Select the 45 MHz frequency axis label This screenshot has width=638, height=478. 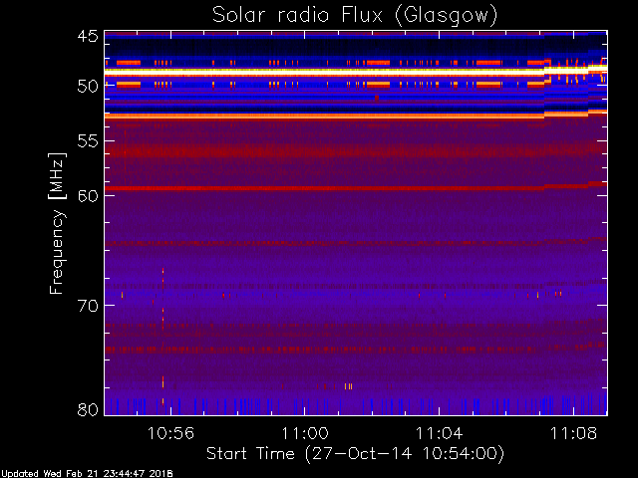88,36
